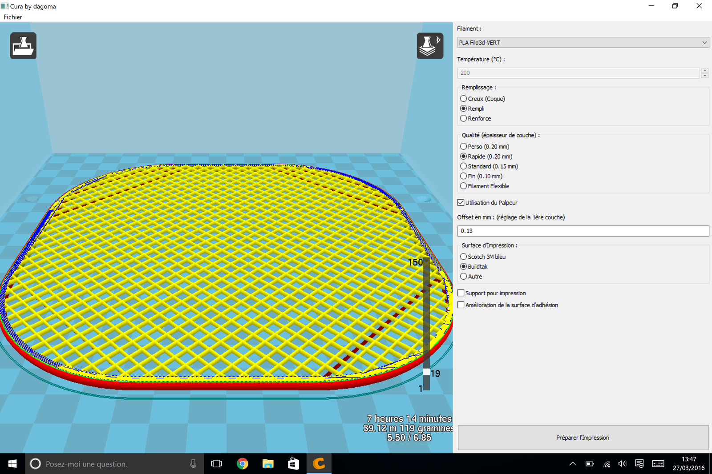Select Filament Flexible option
The height and width of the screenshot is (474, 712).
coord(485,186)
